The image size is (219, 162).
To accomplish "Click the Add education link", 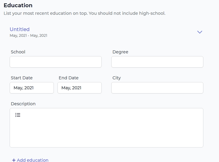I will (x=30, y=160).
